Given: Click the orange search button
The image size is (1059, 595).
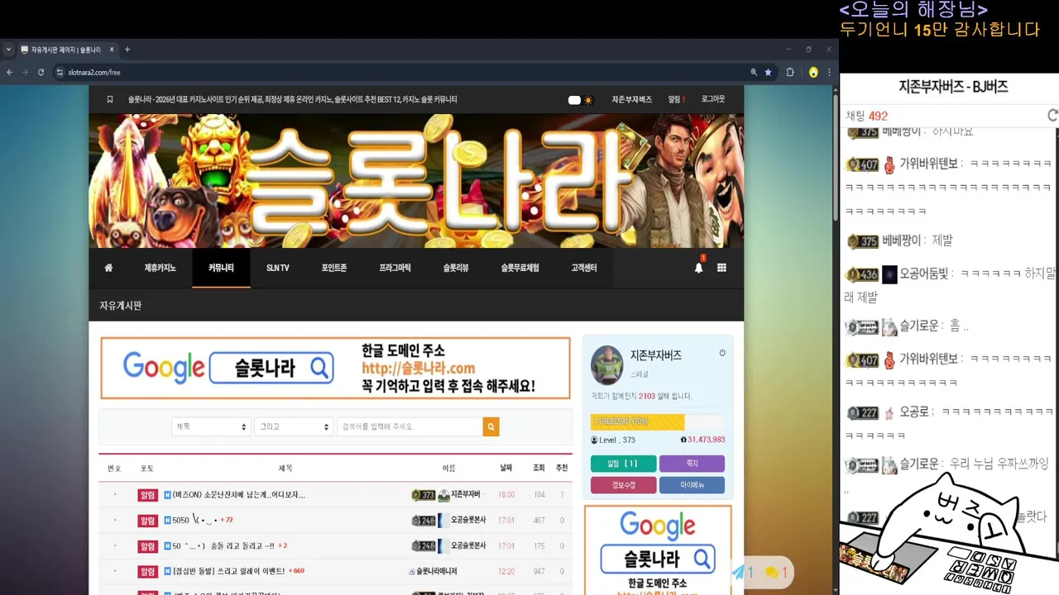Looking at the screenshot, I should coord(491,426).
